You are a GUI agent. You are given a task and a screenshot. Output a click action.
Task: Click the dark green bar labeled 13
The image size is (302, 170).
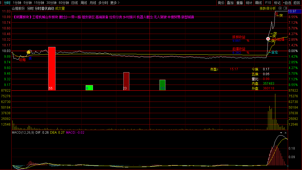pos(162,85)
